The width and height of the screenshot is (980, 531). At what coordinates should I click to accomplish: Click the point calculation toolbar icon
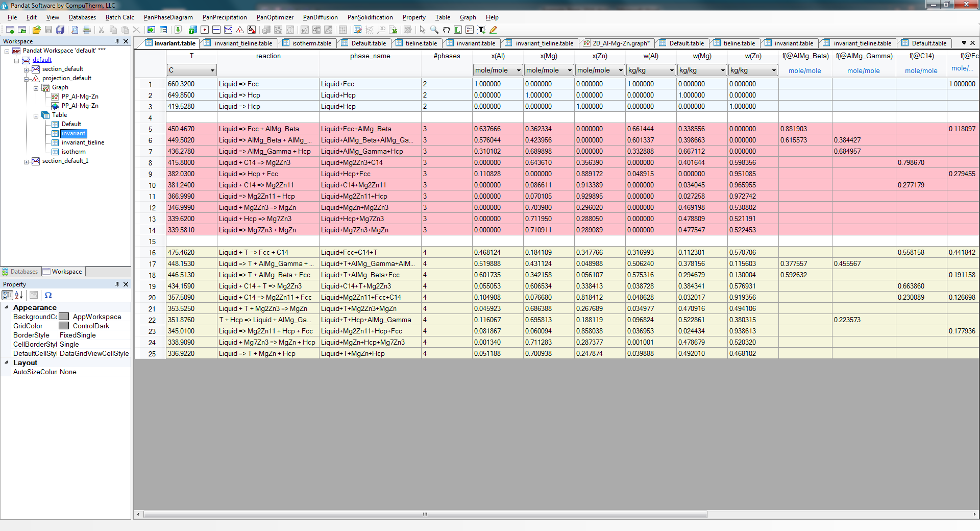pos(205,30)
